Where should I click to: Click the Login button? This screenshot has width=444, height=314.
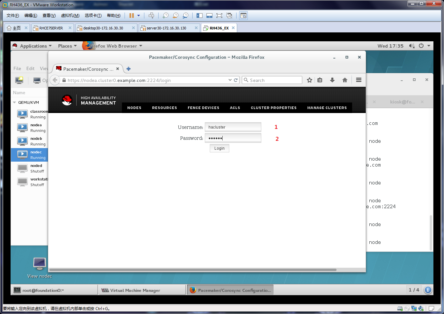[219, 148]
